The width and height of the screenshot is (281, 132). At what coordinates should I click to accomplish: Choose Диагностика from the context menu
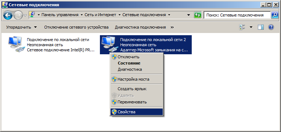point(137,69)
